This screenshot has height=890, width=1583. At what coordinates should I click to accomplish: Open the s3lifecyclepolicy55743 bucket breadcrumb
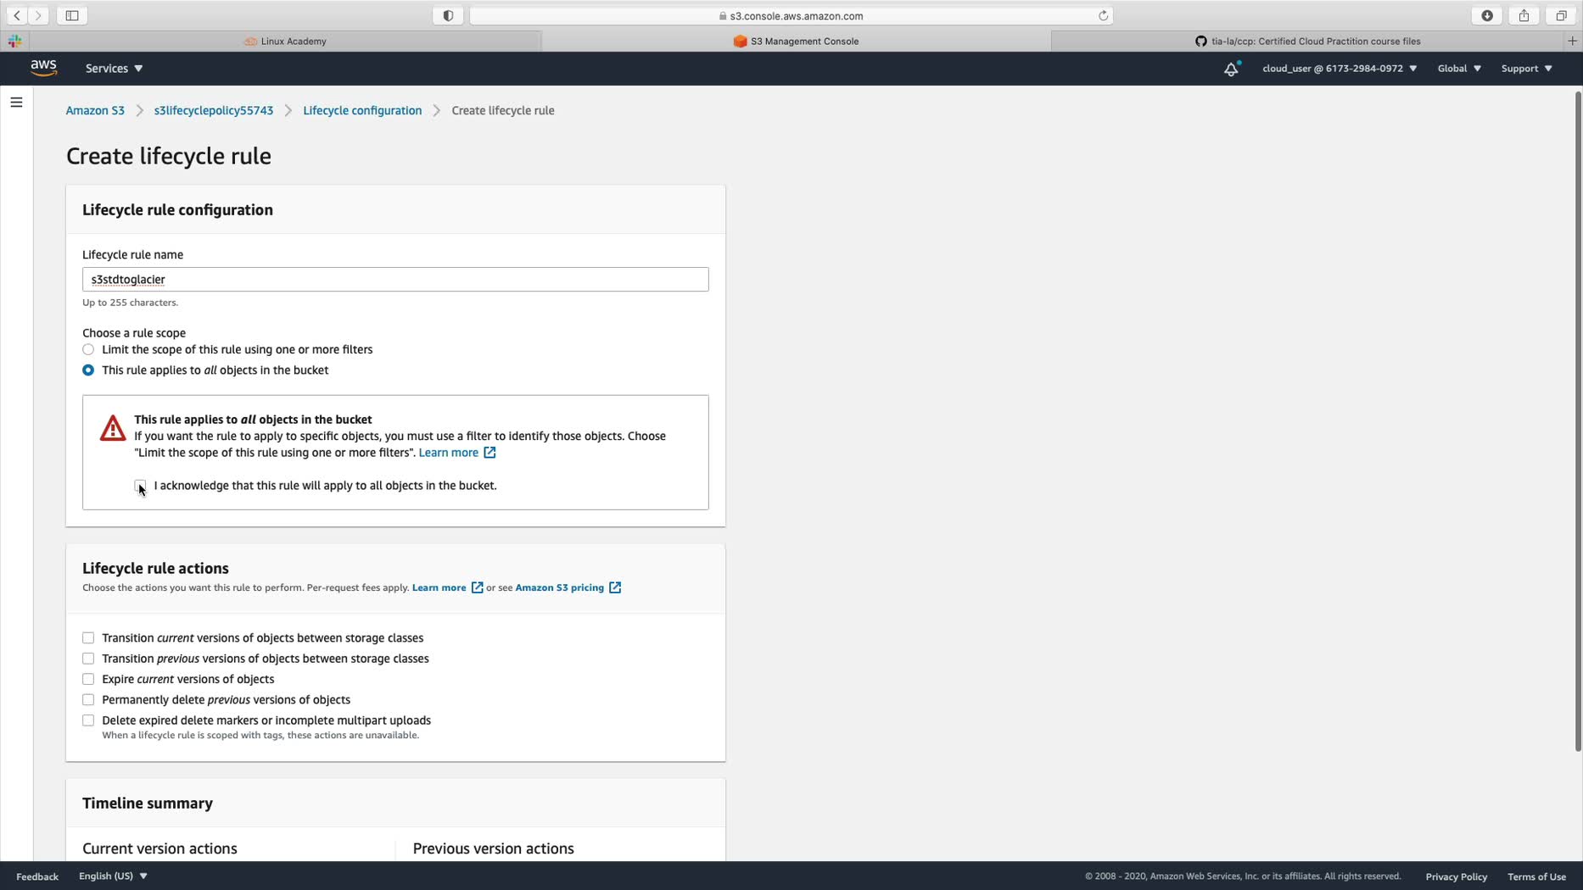click(214, 111)
